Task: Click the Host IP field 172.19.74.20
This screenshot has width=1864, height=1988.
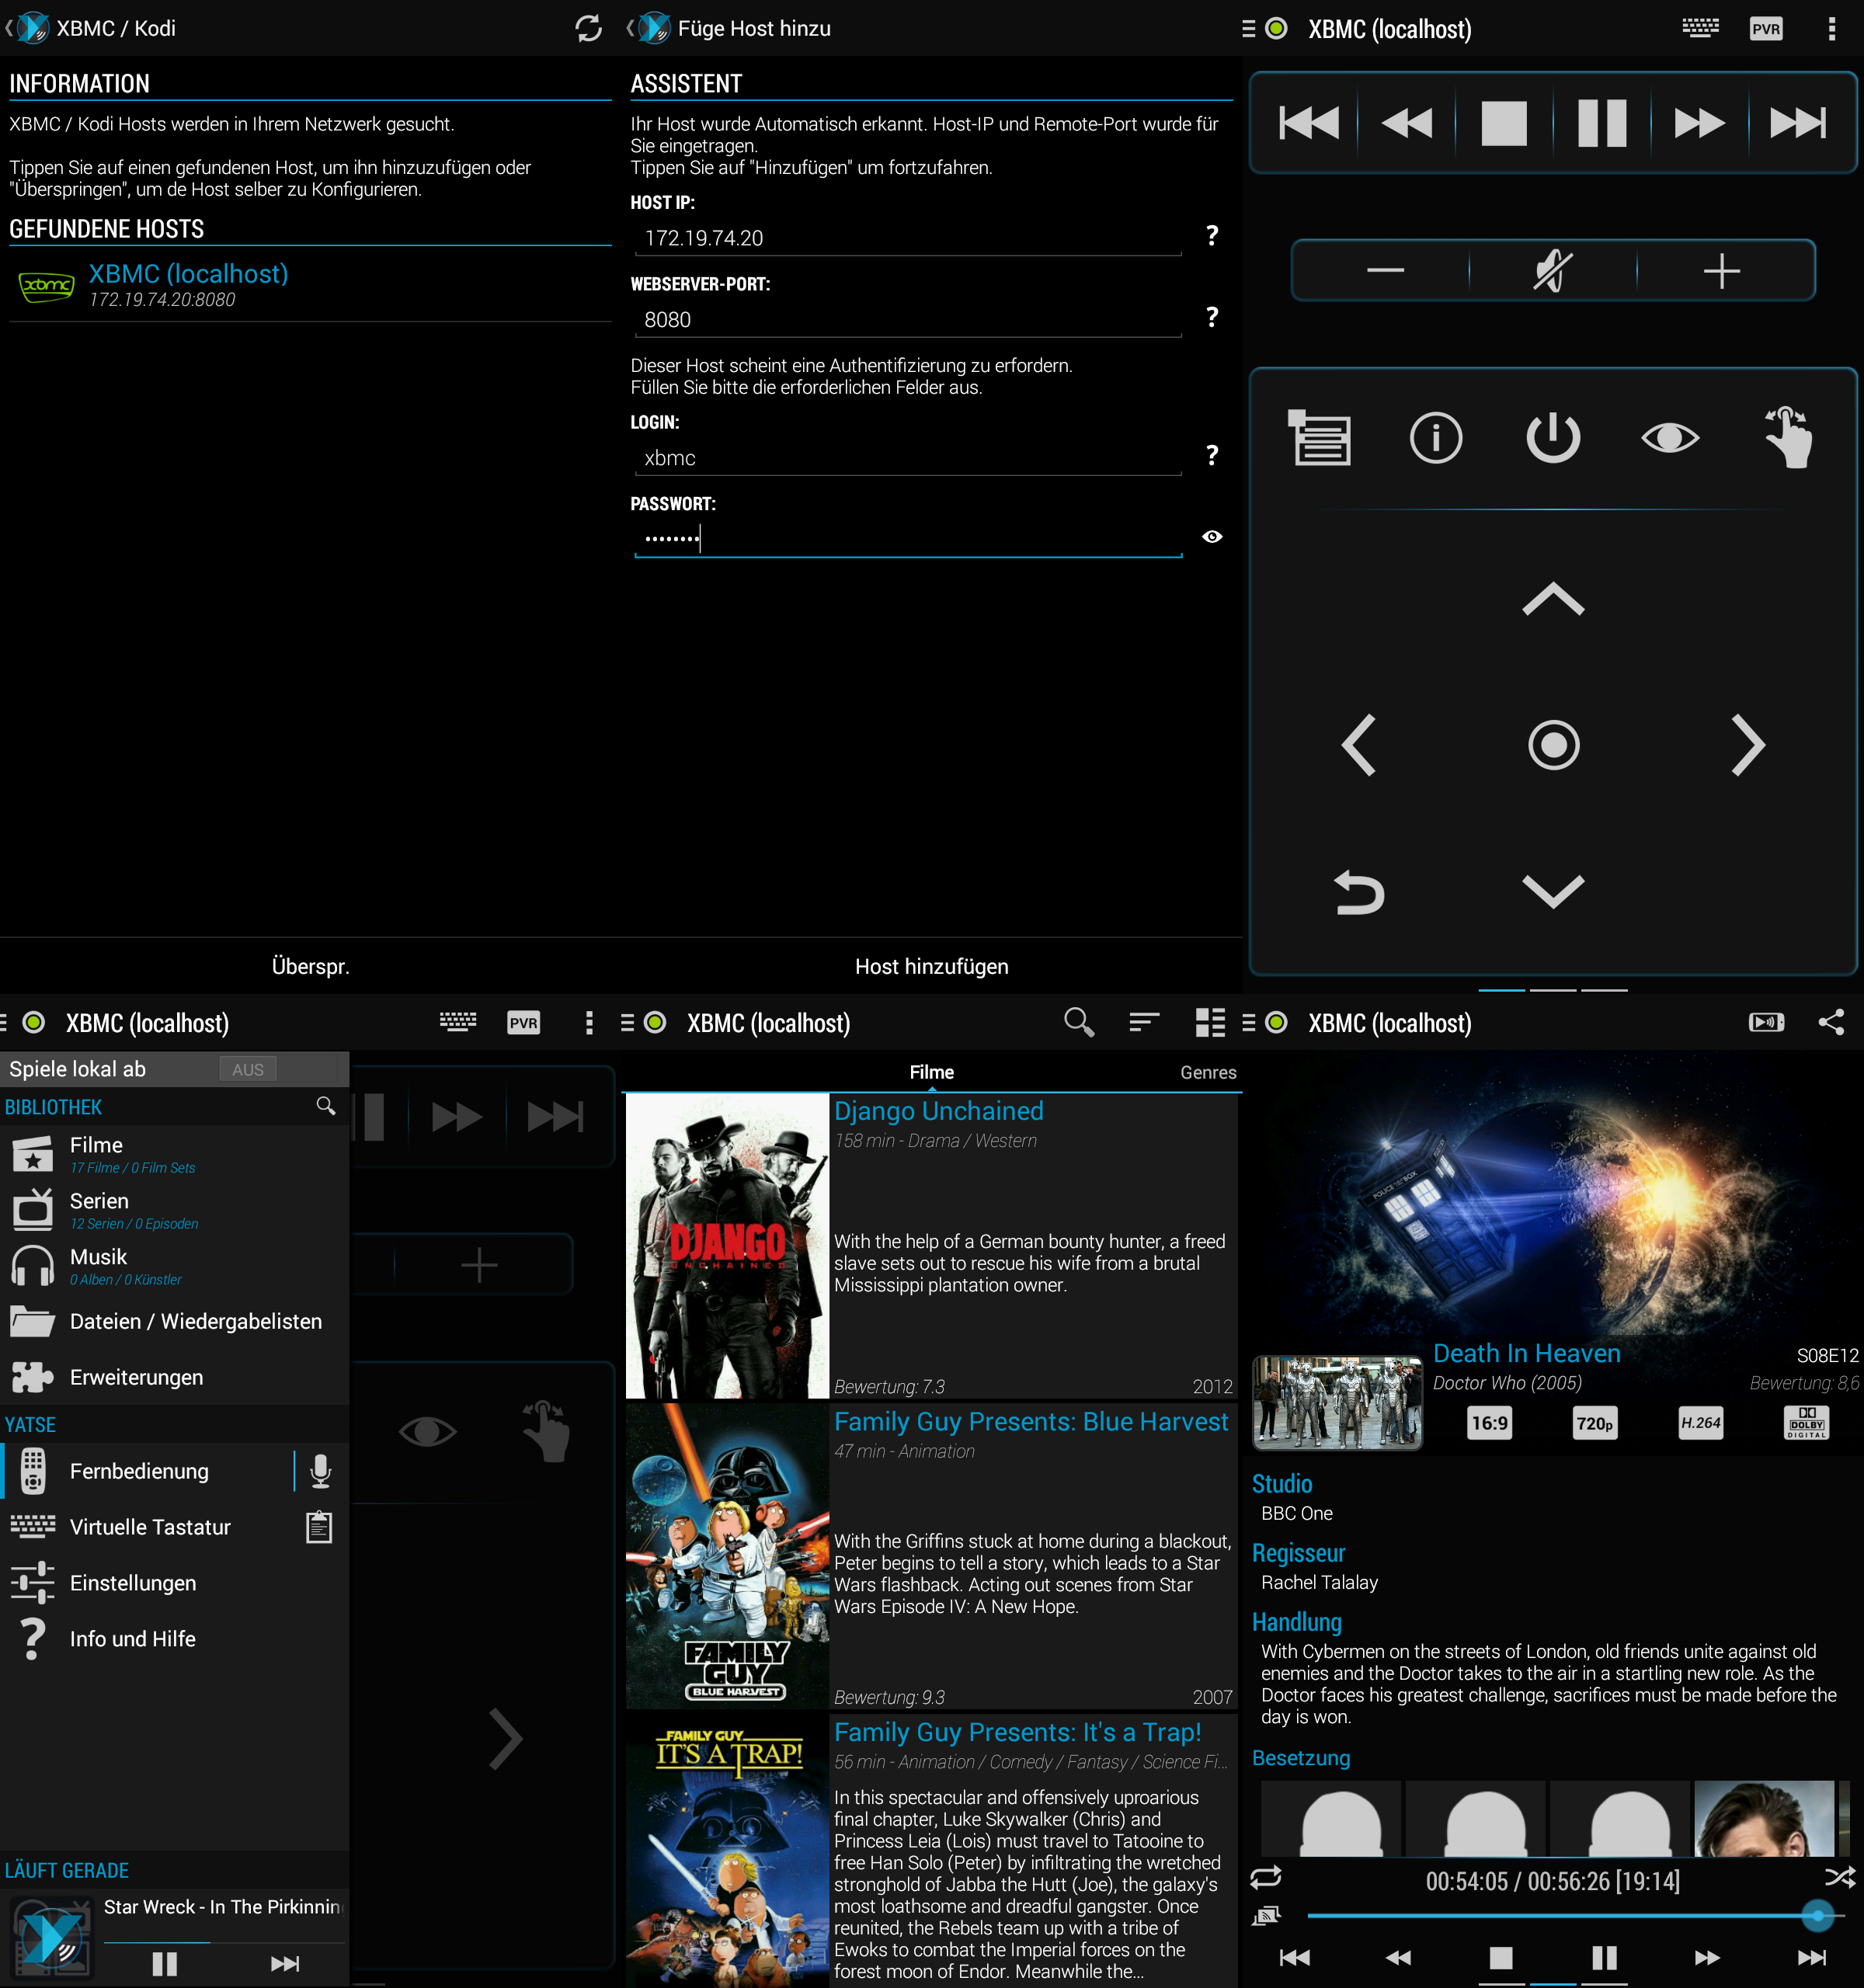Action: (908, 238)
